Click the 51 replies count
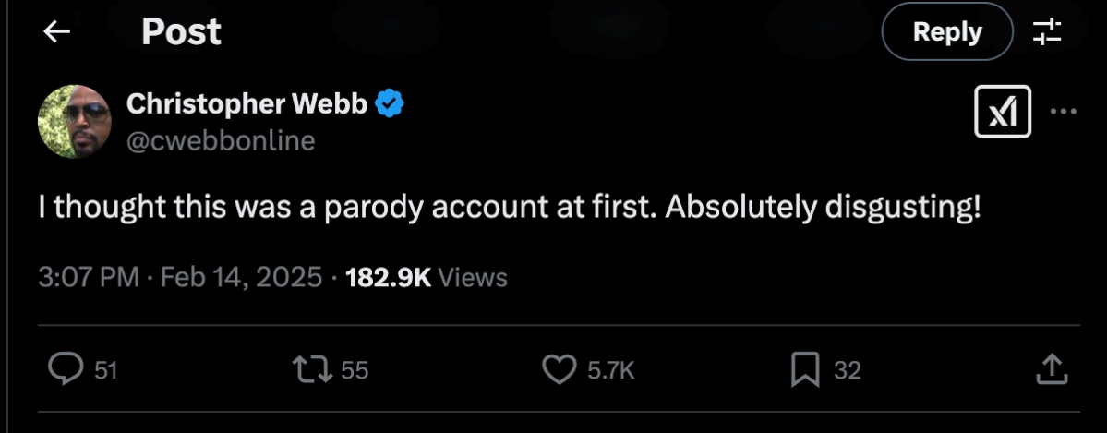The height and width of the screenshot is (433, 1107). (105, 371)
